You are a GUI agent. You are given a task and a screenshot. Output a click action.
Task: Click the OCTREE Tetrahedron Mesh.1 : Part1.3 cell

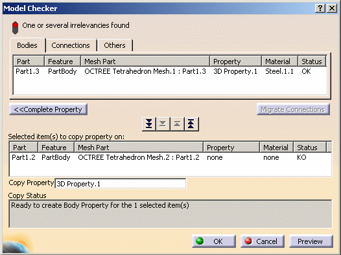pyautogui.click(x=145, y=71)
